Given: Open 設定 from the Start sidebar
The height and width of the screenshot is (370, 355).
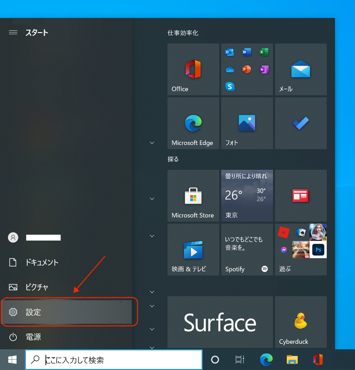Looking at the screenshot, I should coord(67,312).
